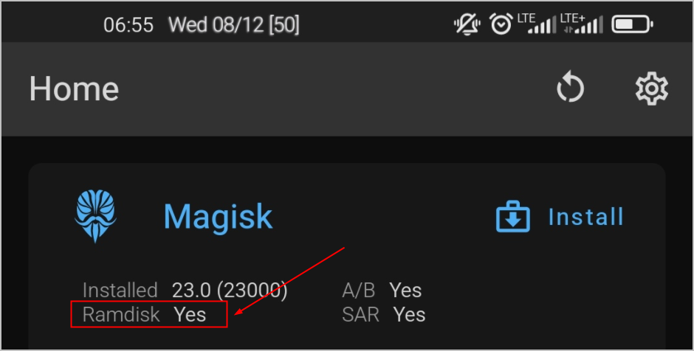Image resolution: width=694 pixels, height=351 pixels.
Task: Tap the blue Magisk title
Action: point(219,217)
